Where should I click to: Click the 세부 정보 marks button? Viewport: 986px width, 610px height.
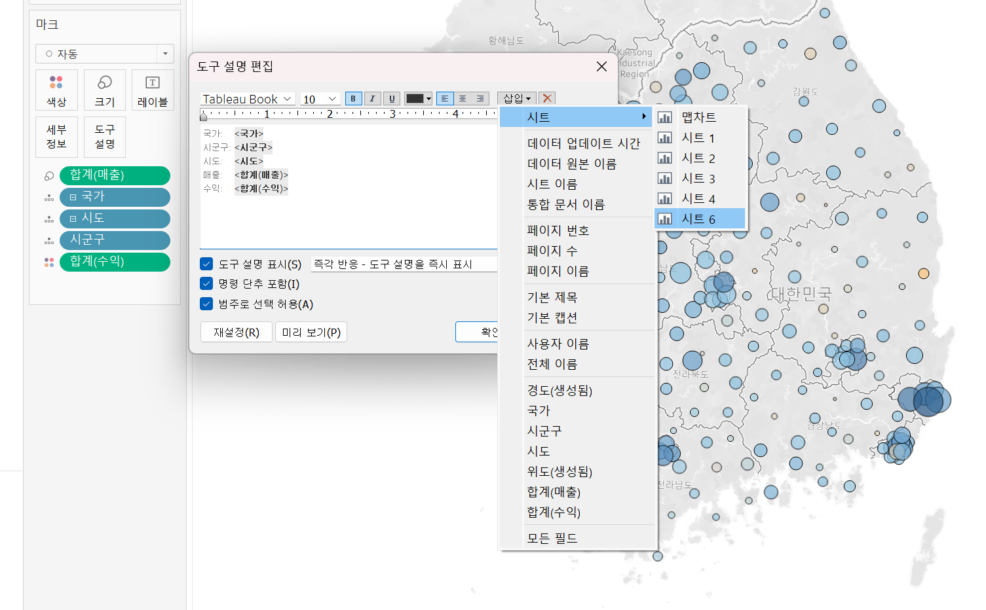[56, 137]
